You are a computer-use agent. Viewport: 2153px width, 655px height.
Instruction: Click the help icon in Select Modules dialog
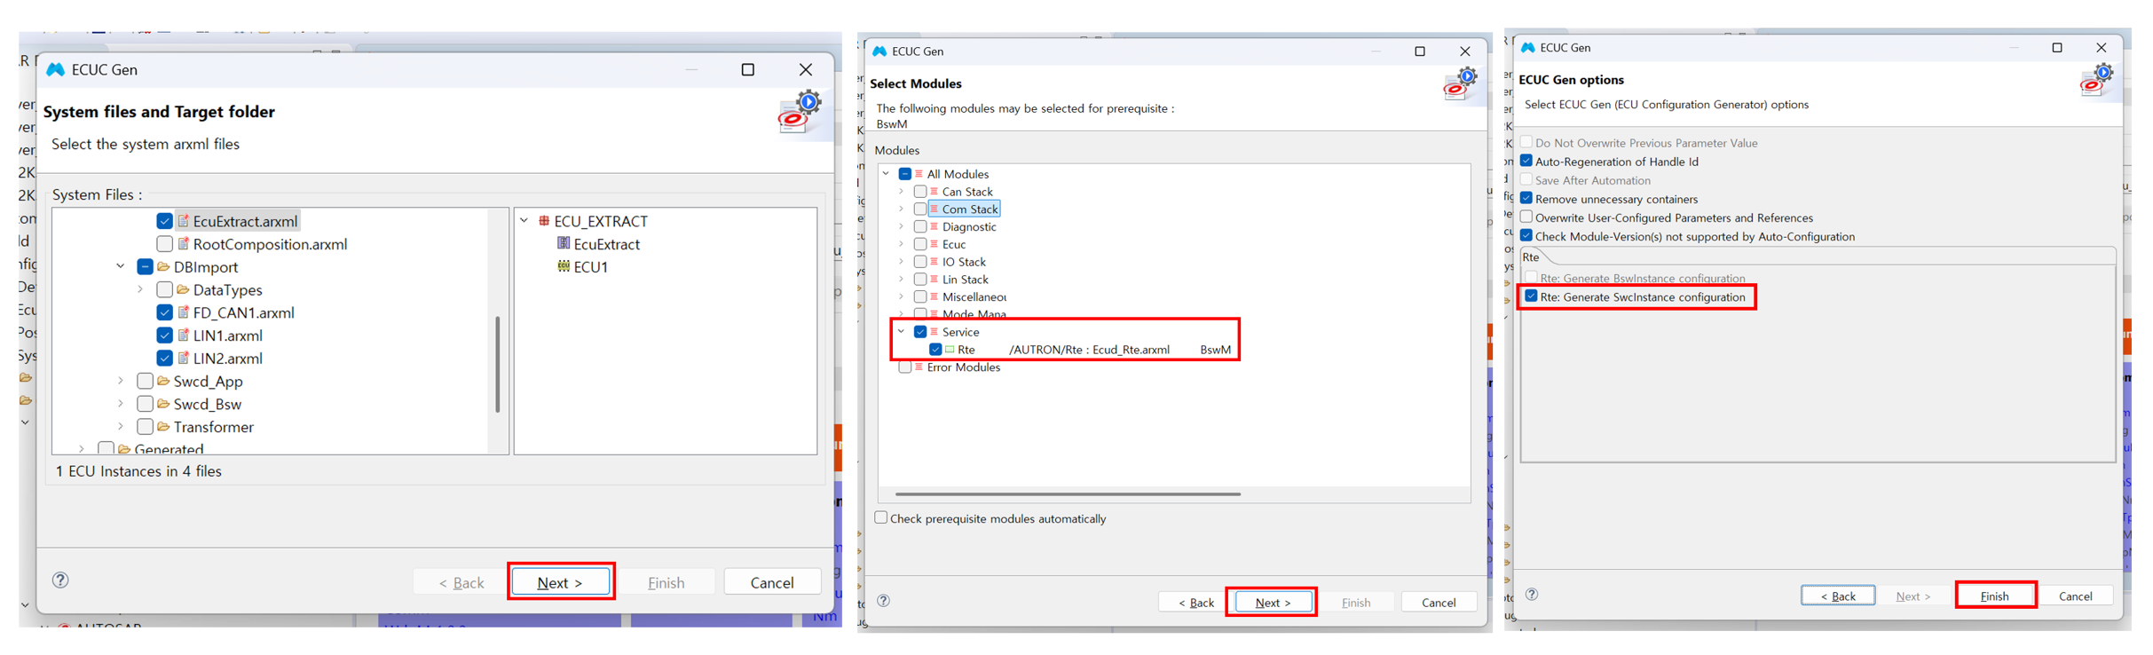coord(883,601)
